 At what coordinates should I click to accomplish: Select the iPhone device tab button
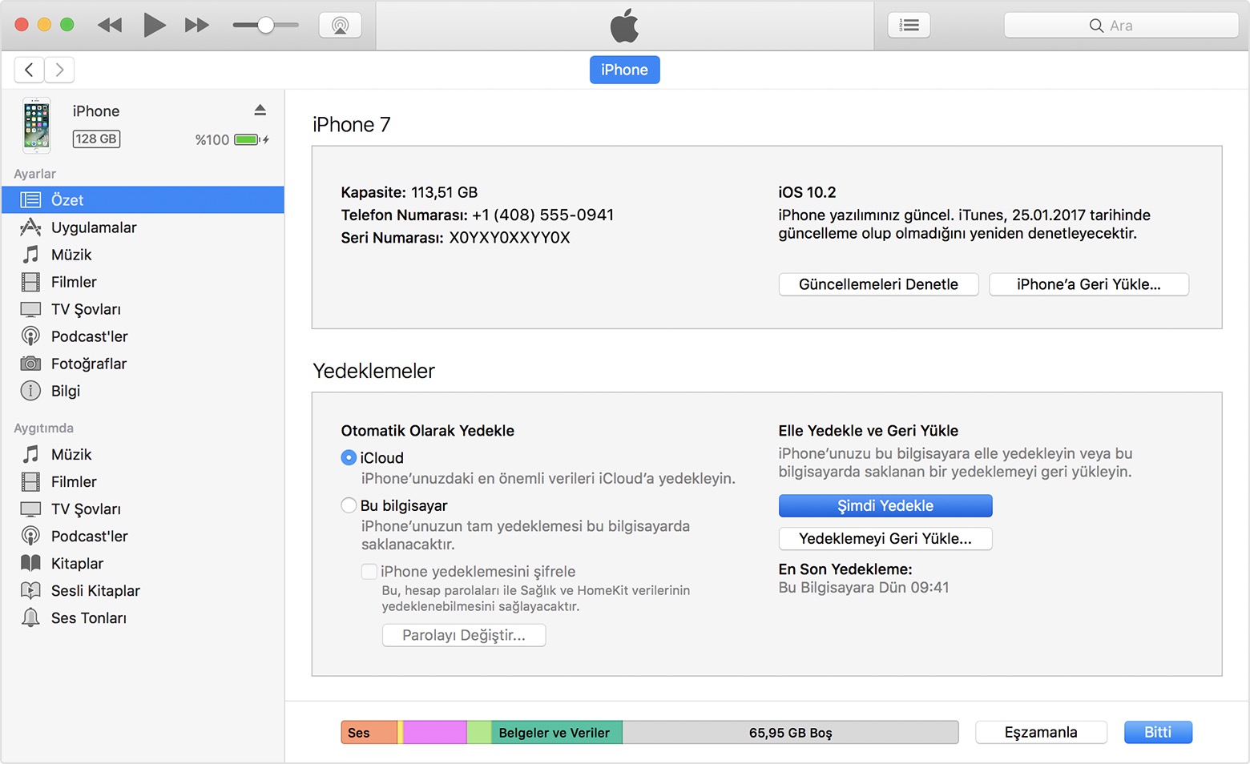coord(624,70)
